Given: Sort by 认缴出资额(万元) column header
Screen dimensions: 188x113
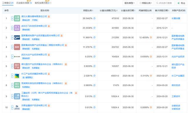Looking at the screenshot, I should coord(109,11).
